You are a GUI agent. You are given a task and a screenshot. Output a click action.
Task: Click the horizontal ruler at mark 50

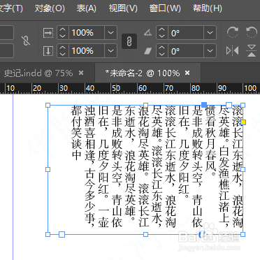click(x=116, y=88)
